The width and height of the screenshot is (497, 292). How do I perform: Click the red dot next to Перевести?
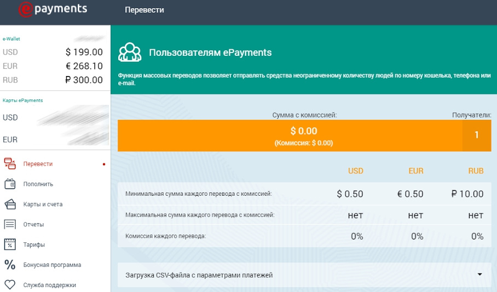point(104,164)
